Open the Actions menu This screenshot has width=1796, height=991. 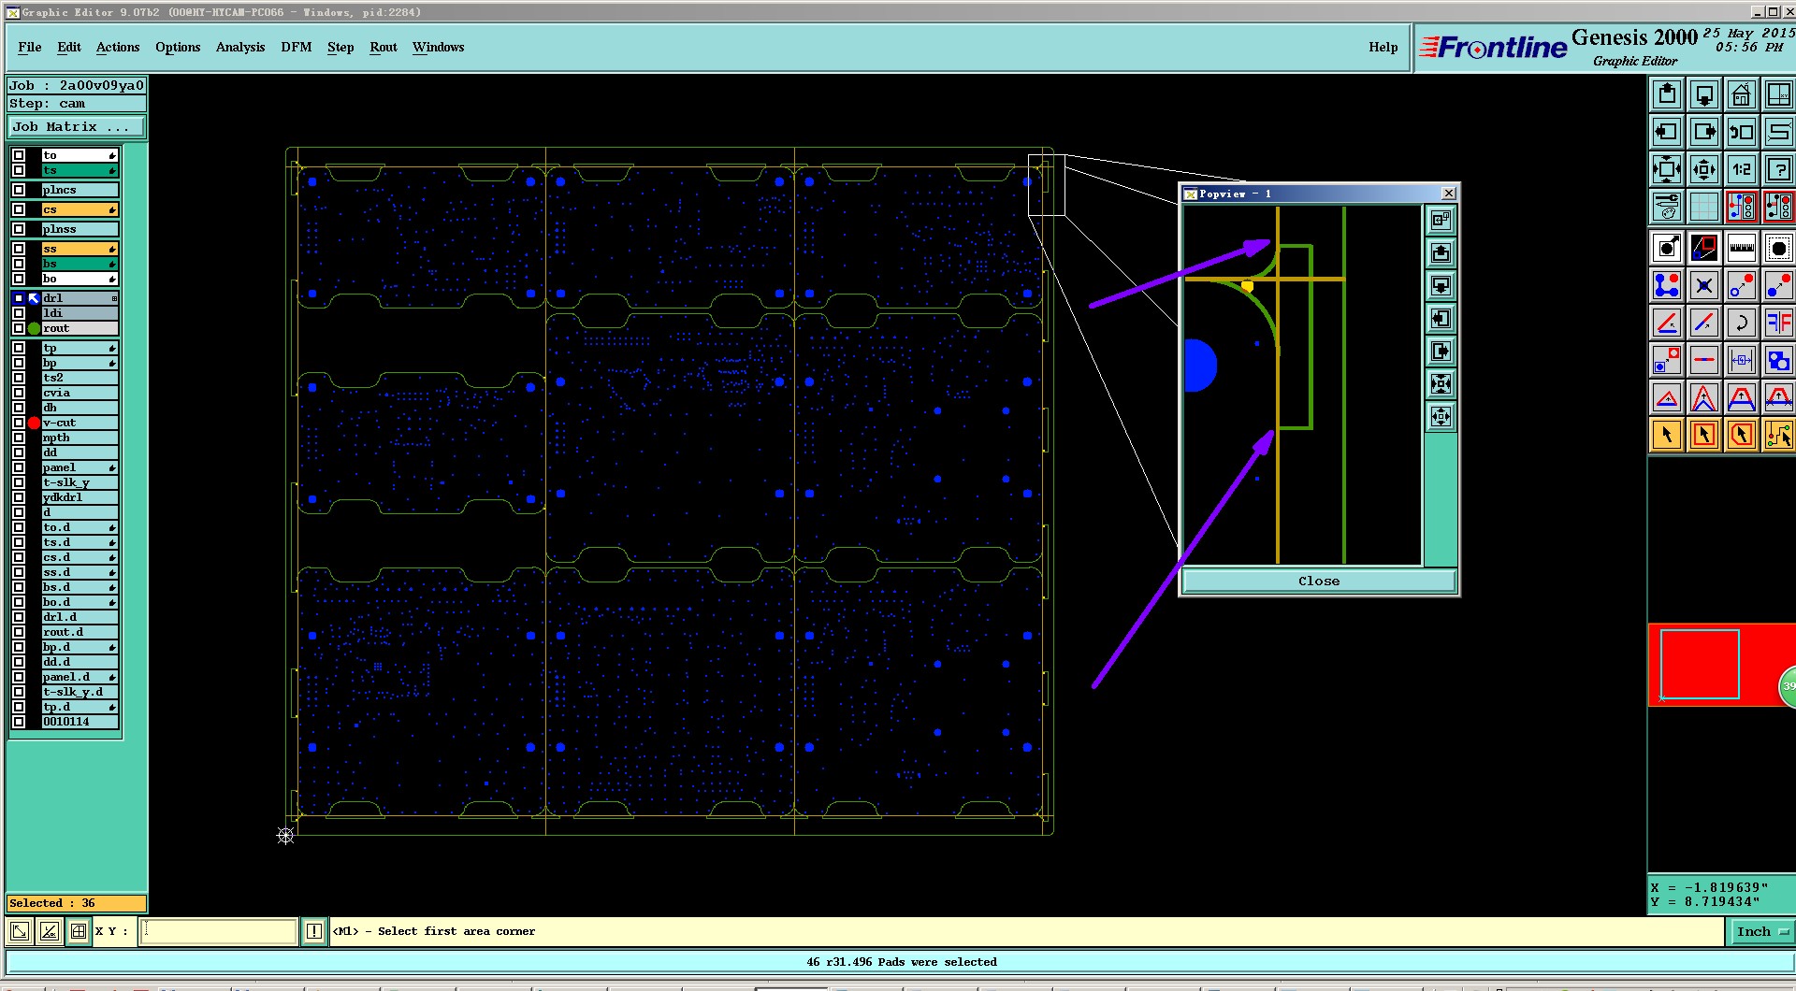click(118, 48)
